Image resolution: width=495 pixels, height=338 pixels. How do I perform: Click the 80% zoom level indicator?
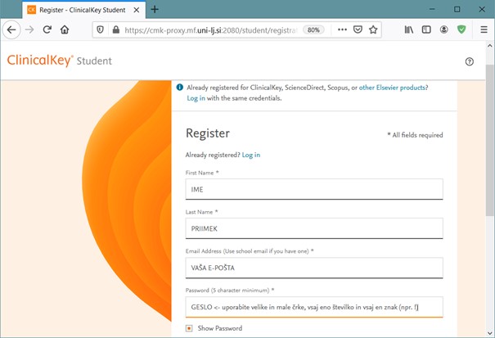pyautogui.click(x=313, y=29)
